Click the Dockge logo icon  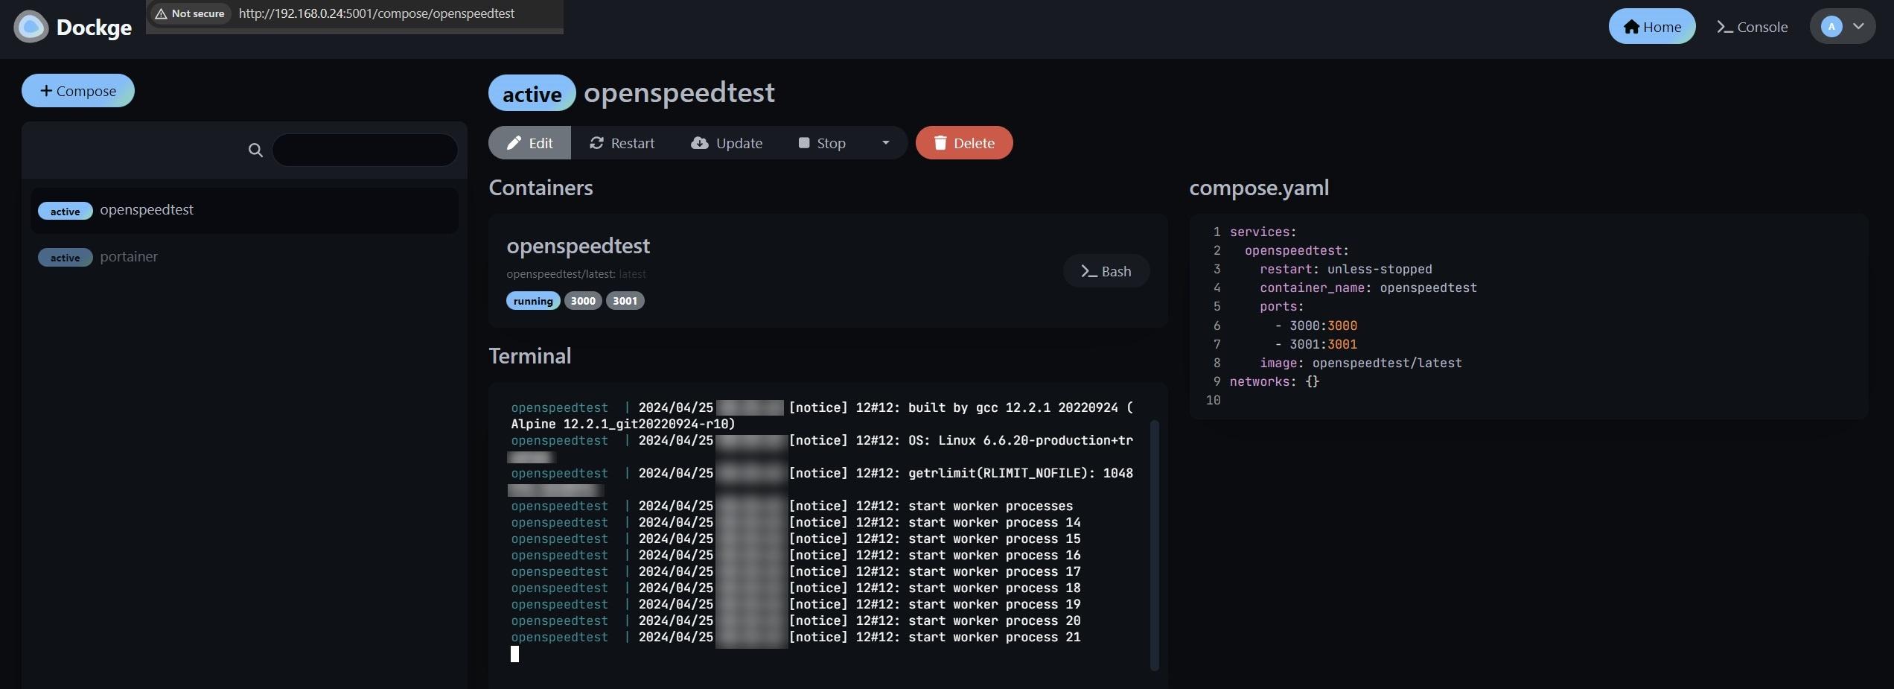[x=31, y=28]
